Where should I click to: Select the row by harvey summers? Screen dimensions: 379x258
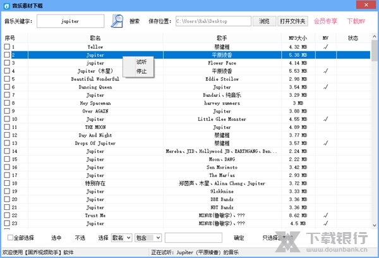click(187, 103)
